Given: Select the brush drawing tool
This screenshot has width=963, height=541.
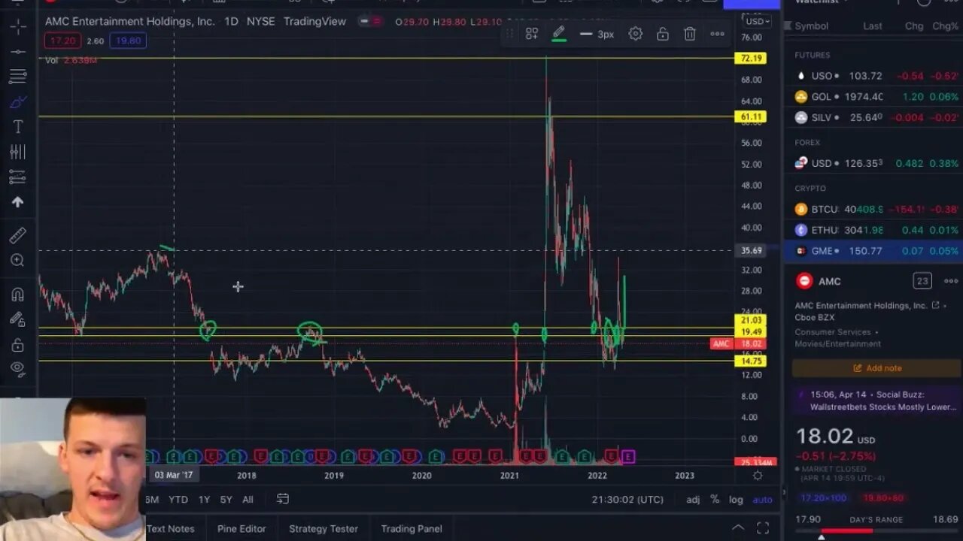Looking at the screenshot, I should (18, 101).
